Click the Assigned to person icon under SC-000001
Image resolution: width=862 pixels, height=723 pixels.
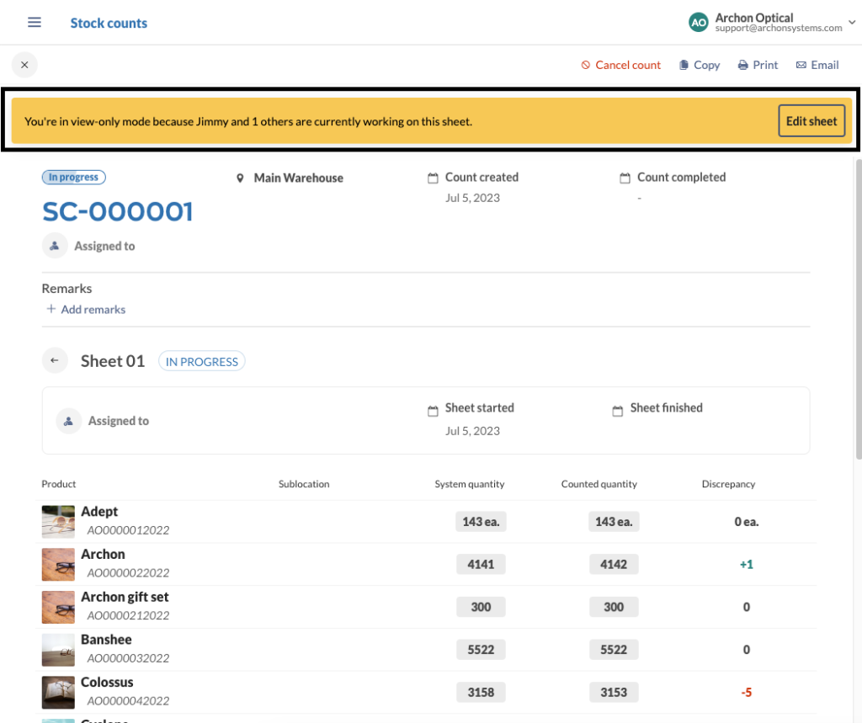(x=54, y=246)
